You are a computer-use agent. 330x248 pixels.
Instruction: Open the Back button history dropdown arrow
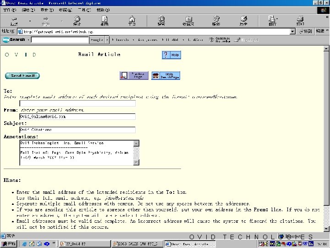[30, 21]
